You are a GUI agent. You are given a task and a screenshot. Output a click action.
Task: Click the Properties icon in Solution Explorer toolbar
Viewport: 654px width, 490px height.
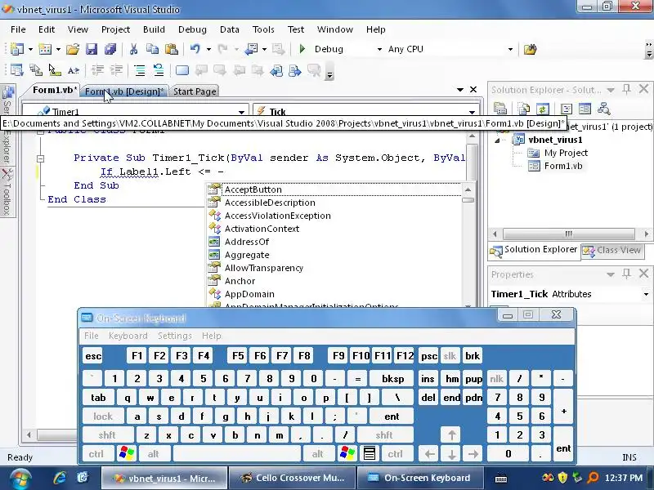pyautogui.click(x=500, y=109)
